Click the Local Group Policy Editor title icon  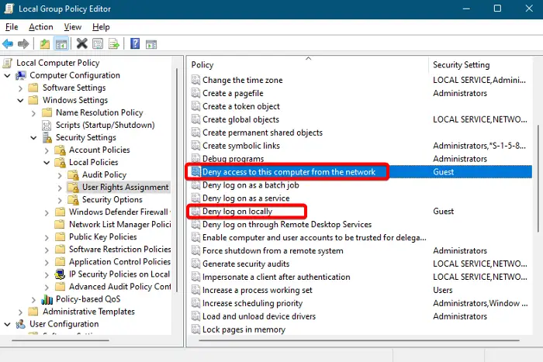(9, 9)
